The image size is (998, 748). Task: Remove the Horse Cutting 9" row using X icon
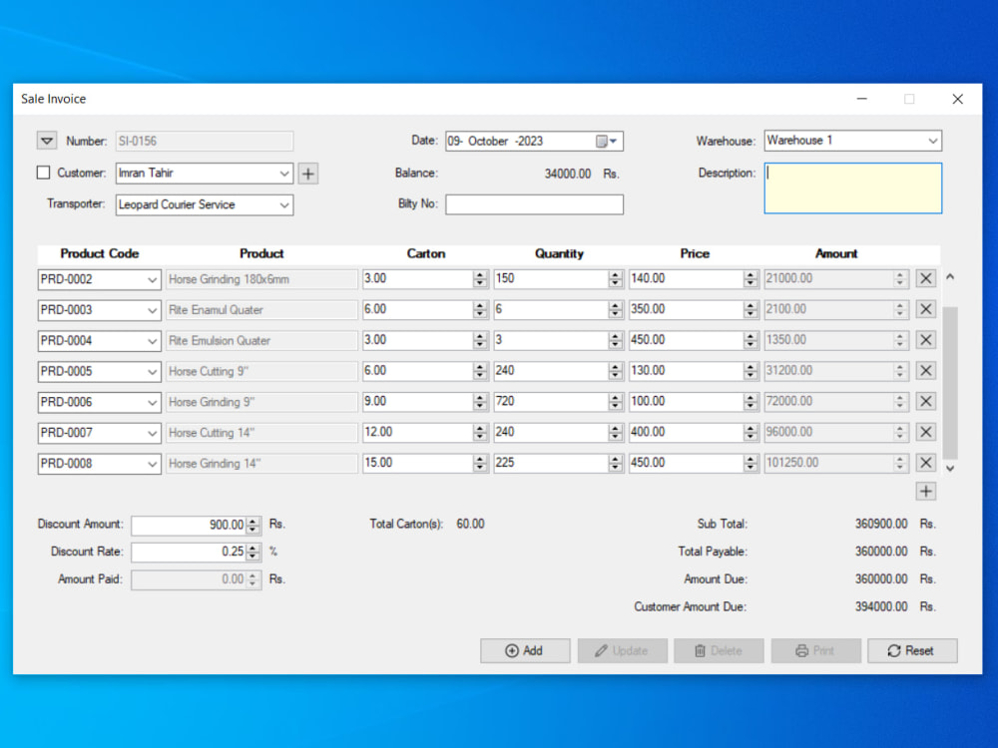(924, 371)
